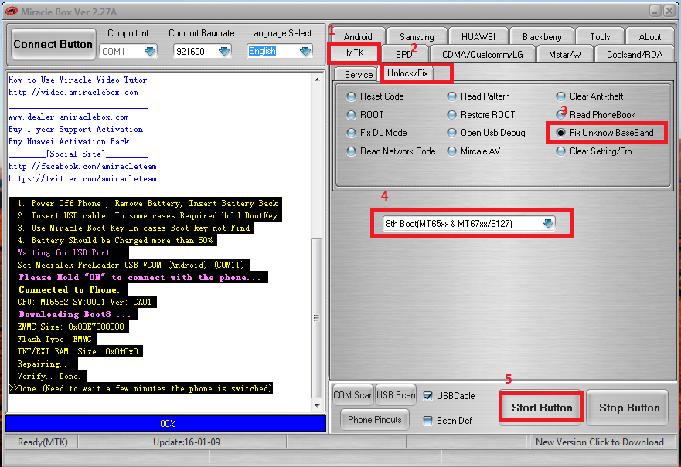Screen dimensions: 681x467
Task: Select the Open Usb Debug option
Action: tap(486, 133)
